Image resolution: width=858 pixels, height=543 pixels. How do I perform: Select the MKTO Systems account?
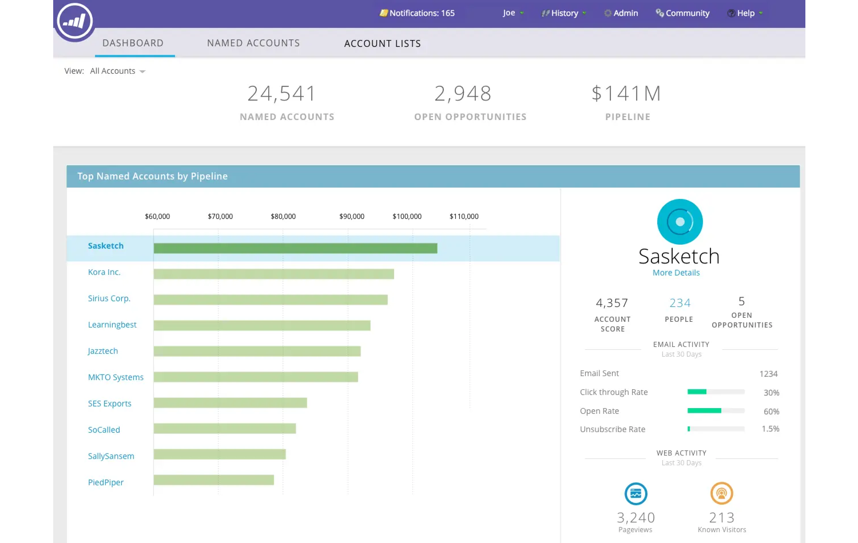116,377
